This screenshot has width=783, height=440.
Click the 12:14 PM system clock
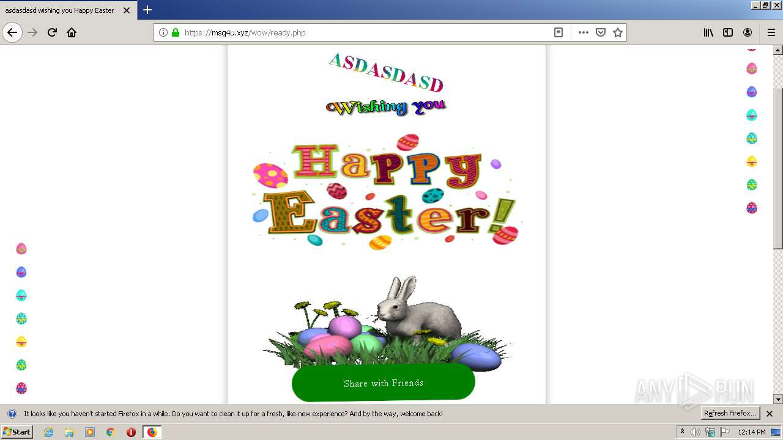tap(752, 432)
